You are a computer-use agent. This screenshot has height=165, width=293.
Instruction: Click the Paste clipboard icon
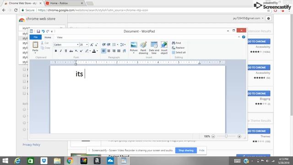(x=35, y=45)
